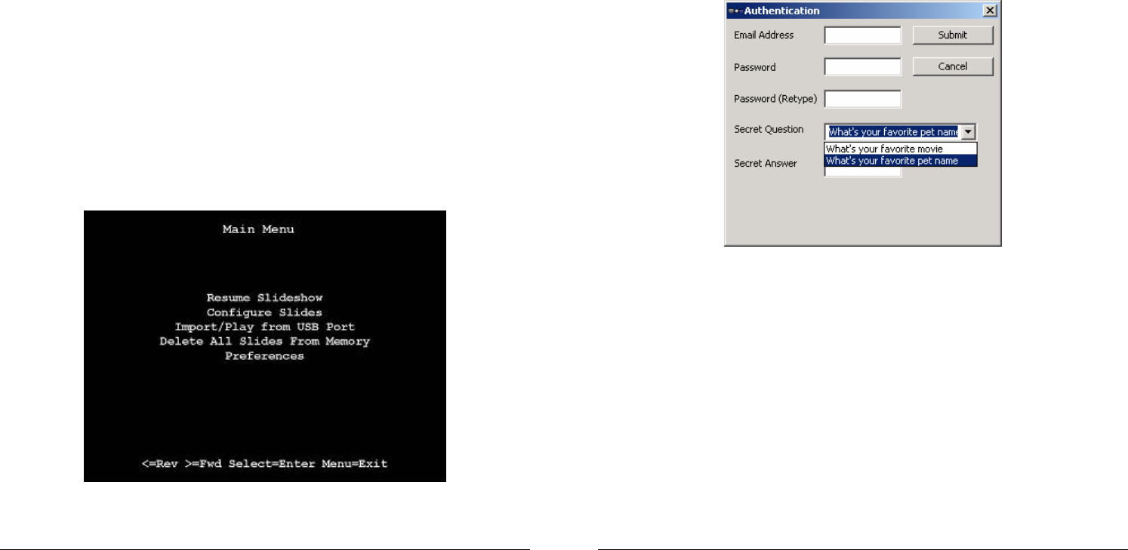The height and width of the screenshot is (550, 1128).
Task: Click the Authentication window title icon
Action: 734,11
